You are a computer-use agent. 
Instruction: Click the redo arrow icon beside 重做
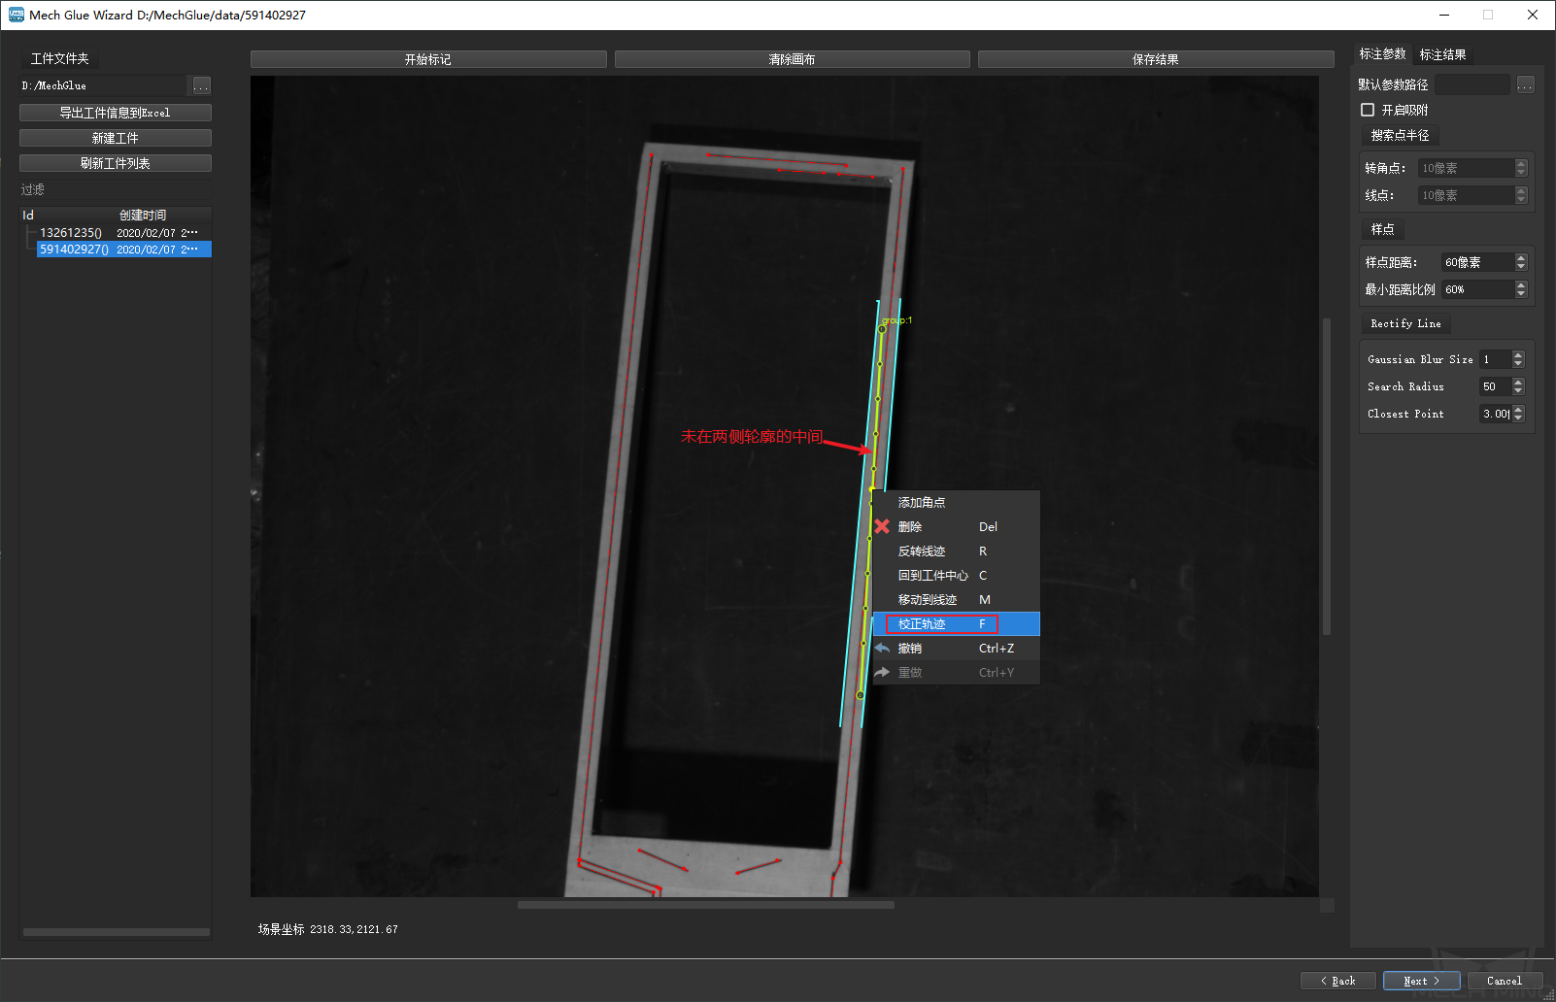coord(882,672)
